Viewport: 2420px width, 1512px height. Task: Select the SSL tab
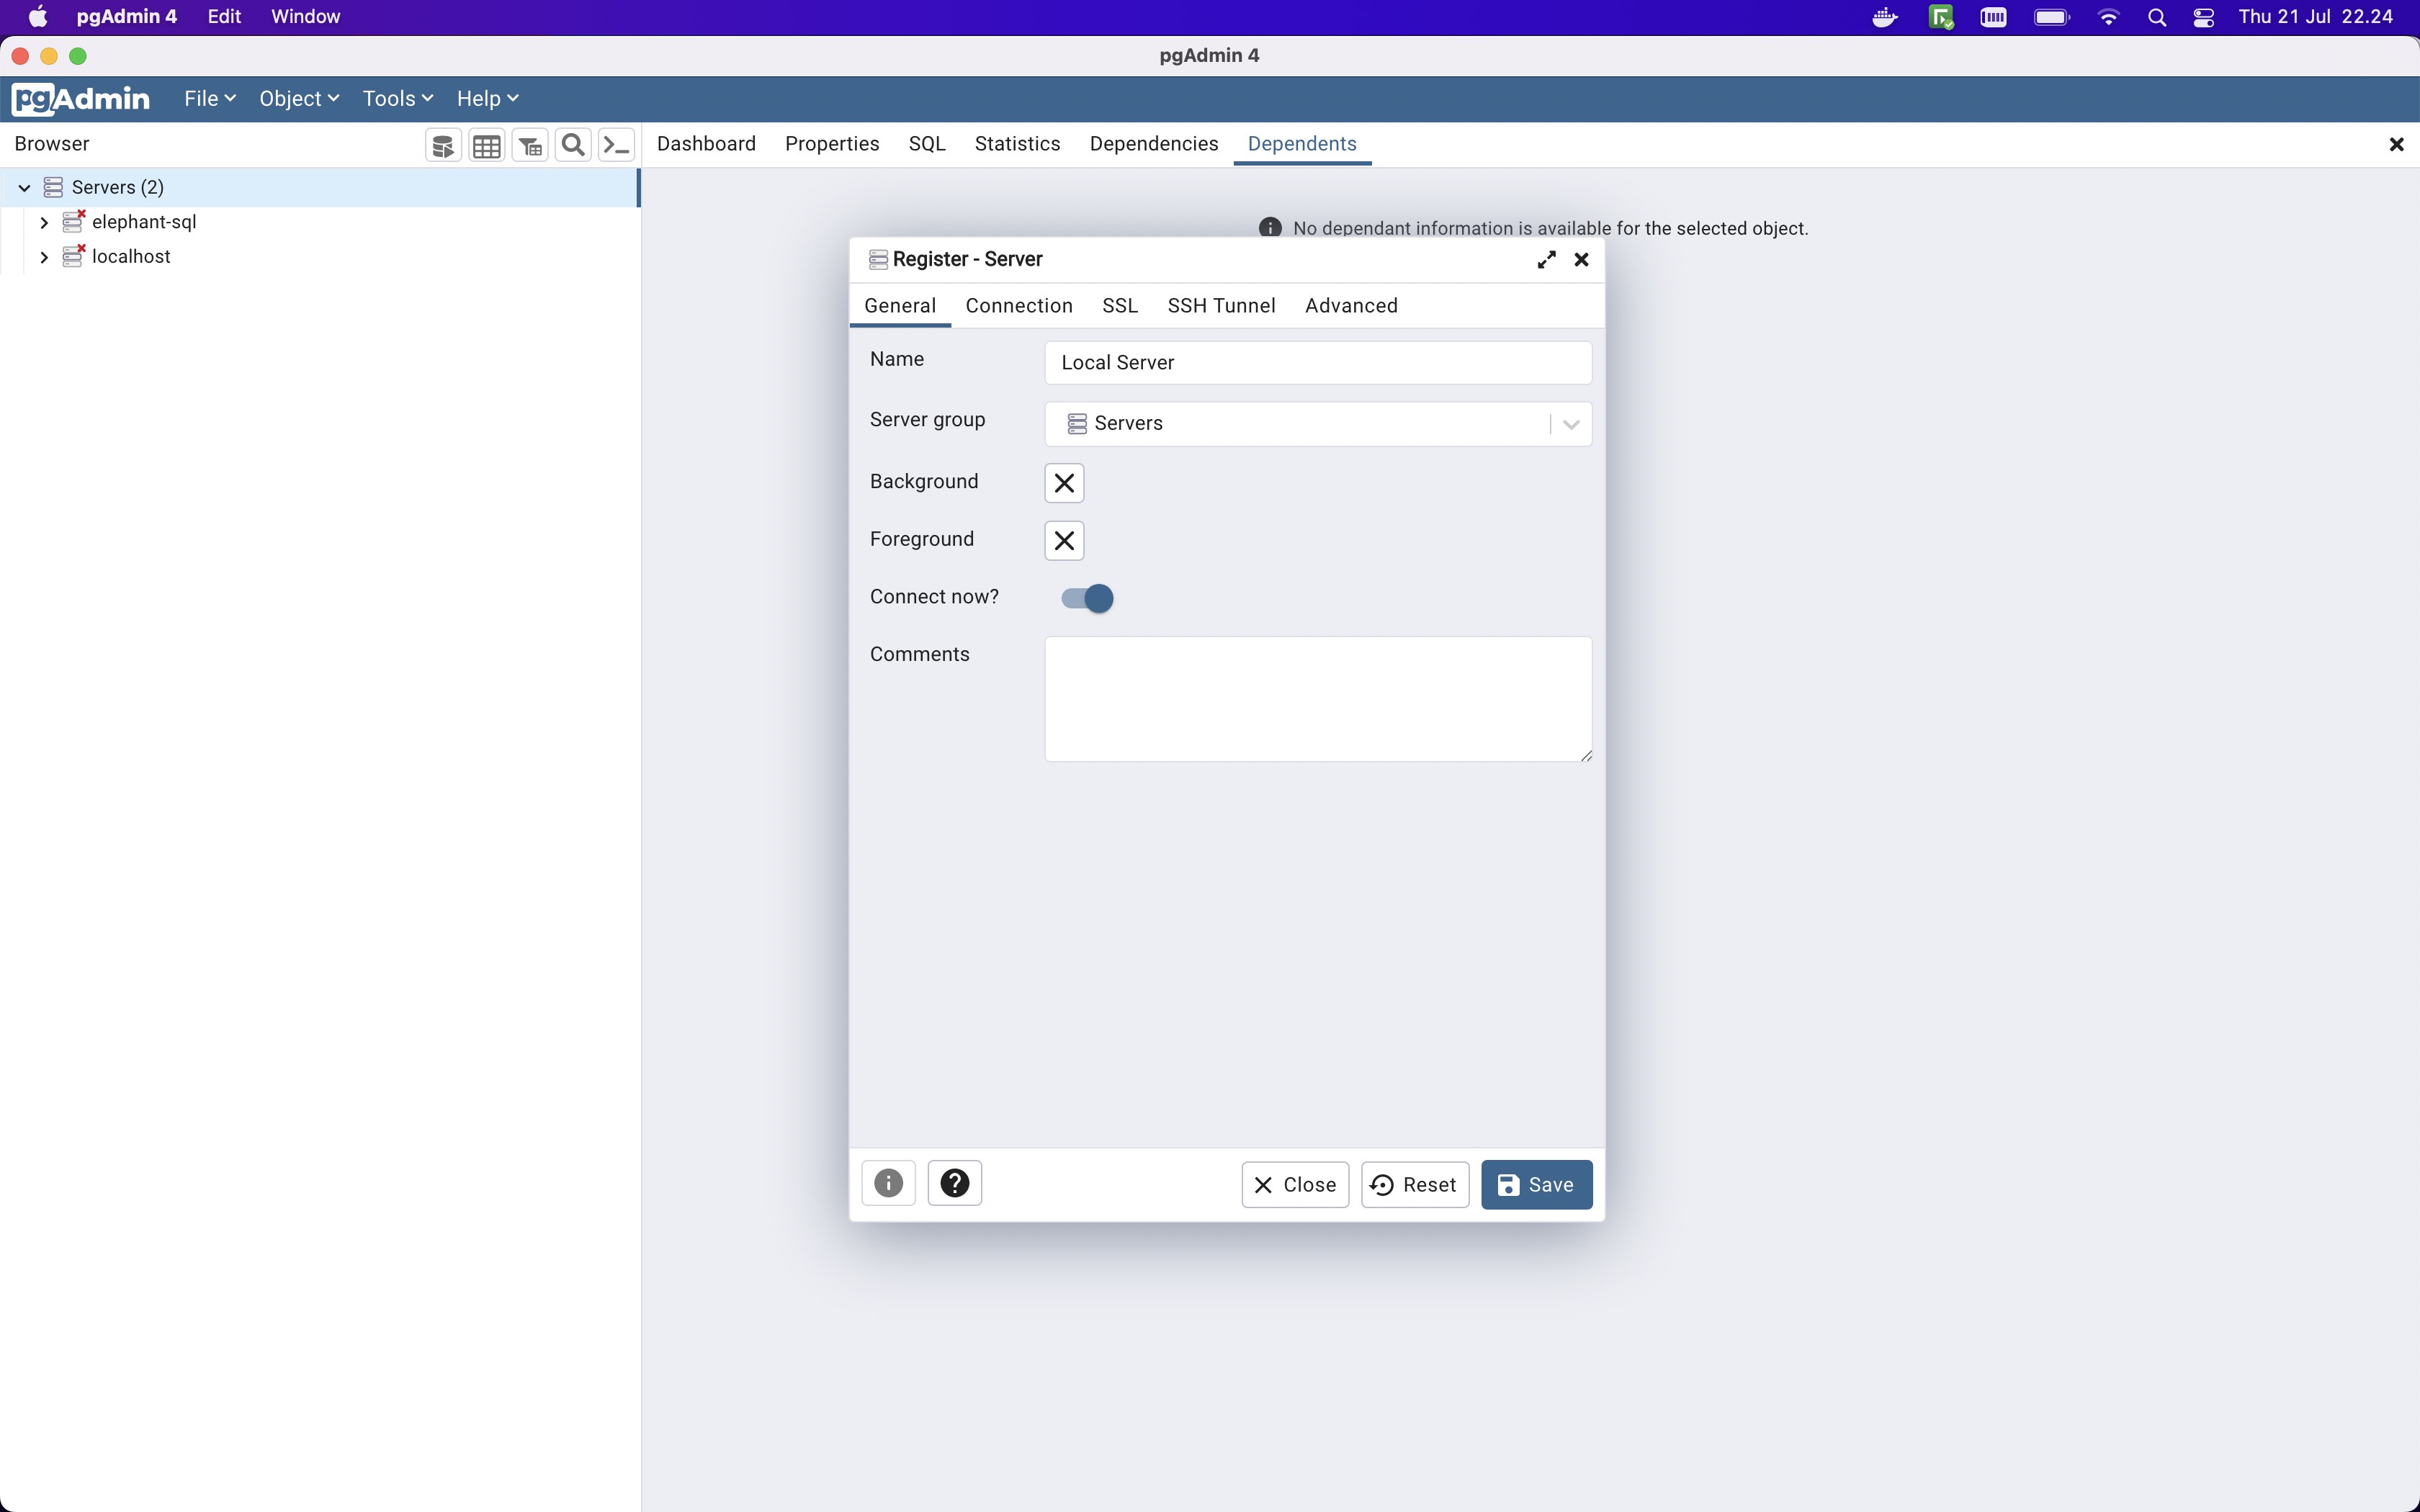[1120, 305]
